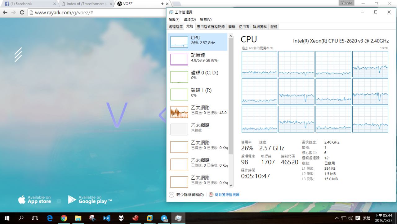Open a new tab in Chrome
This screenshot has height=224, width=397.
point(176,4)
